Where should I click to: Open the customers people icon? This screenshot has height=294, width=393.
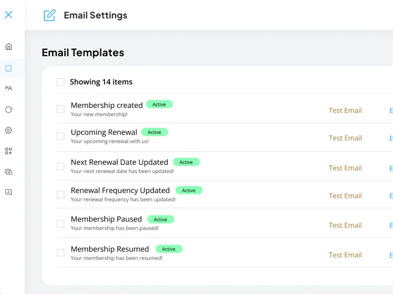pyautogui.click(x=8, y=88)
